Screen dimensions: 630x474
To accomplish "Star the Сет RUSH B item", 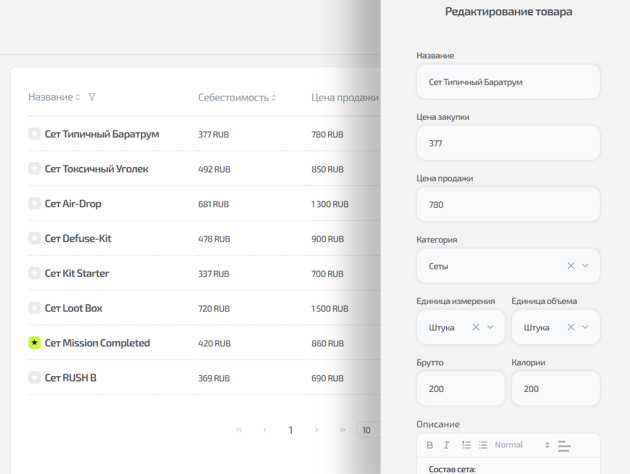I will pyautogui.click(x=34, y=377).
